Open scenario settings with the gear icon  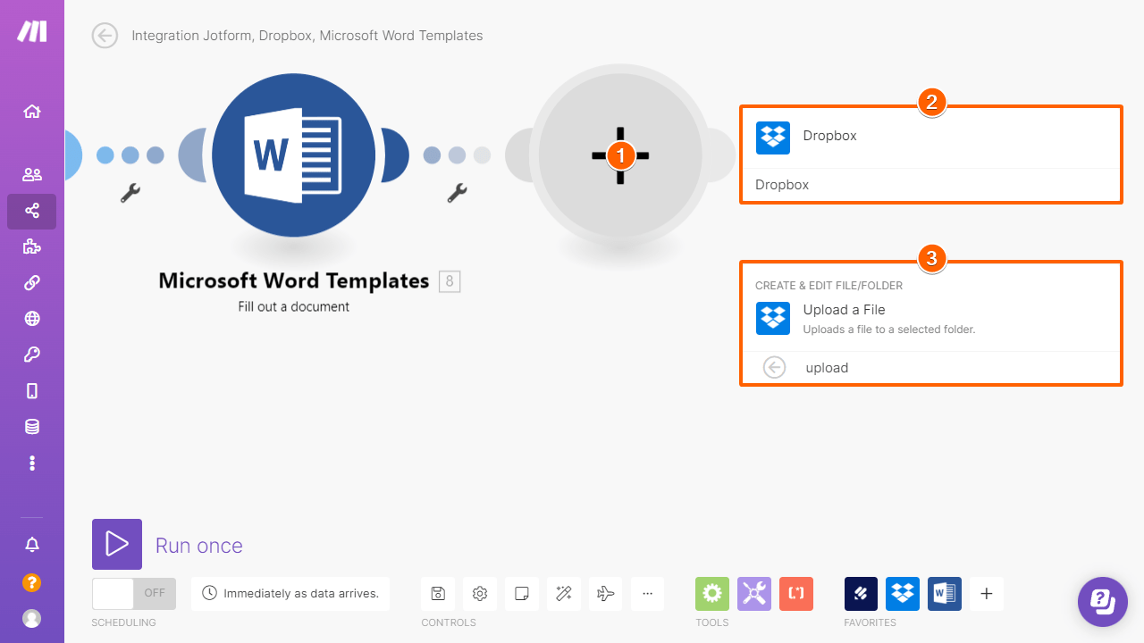click(480, 593)
